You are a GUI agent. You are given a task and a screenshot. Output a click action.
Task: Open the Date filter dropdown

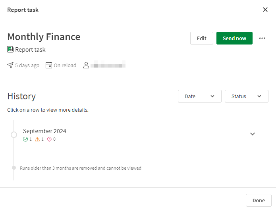pos(200,96)
